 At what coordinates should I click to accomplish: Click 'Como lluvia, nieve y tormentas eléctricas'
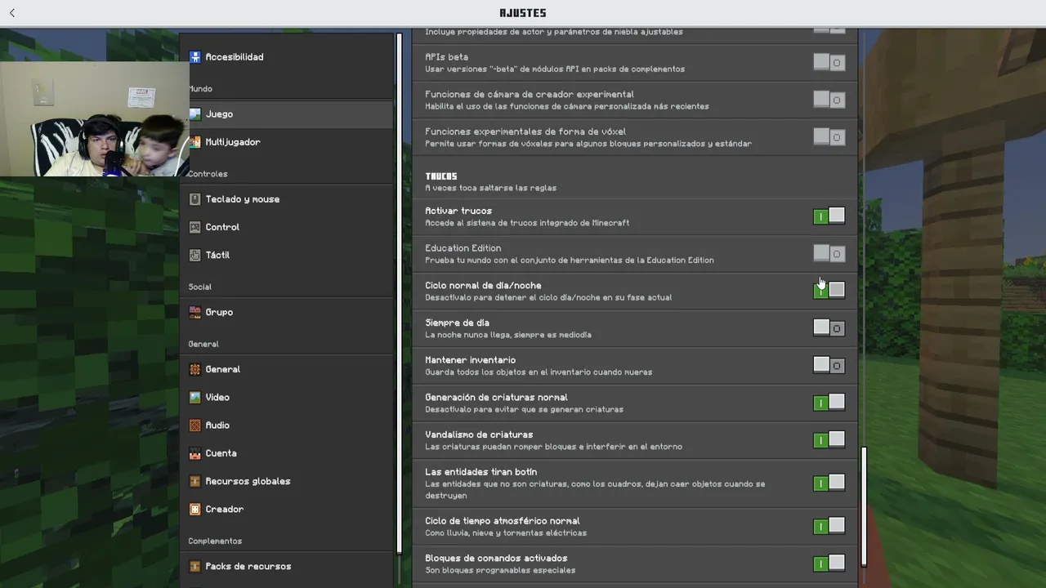506,533
